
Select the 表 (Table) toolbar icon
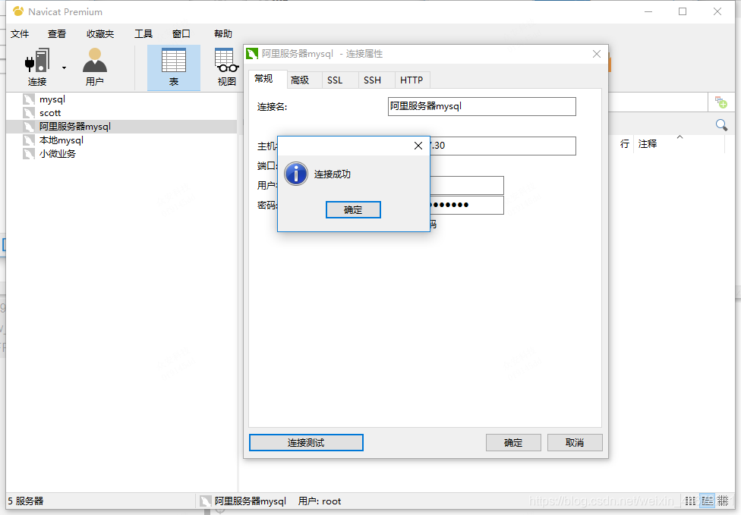pyautogui.click(x=173, y=68)
